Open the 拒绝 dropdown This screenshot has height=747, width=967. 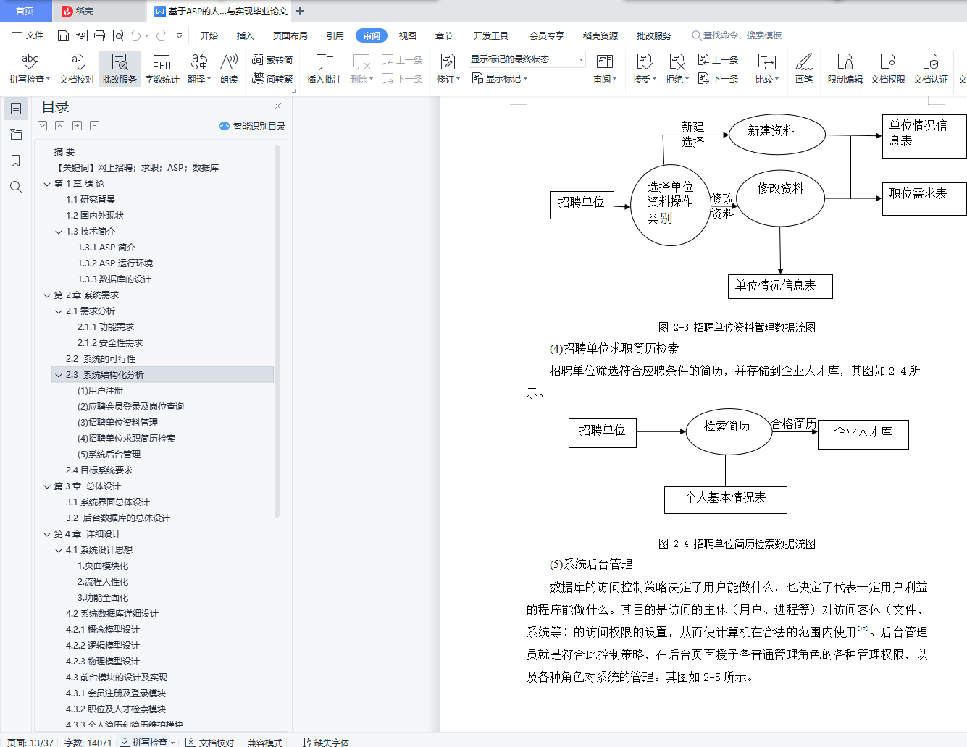[687, 80]
